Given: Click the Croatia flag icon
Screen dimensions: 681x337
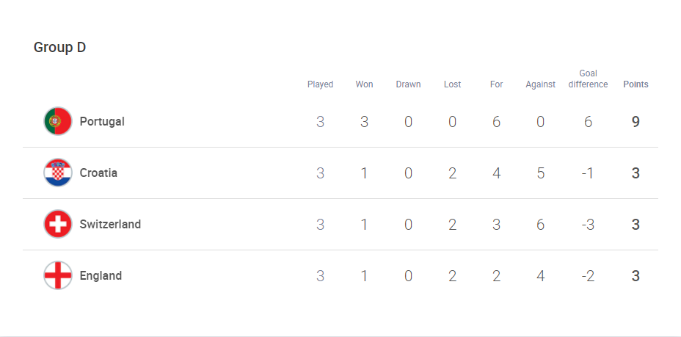Looking at the screenshot, I should (x=58, y=173).
